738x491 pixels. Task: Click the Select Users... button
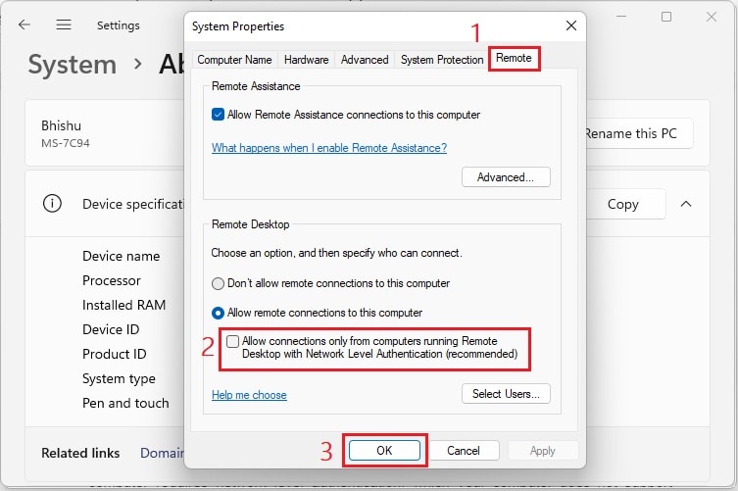pos(506,394)
